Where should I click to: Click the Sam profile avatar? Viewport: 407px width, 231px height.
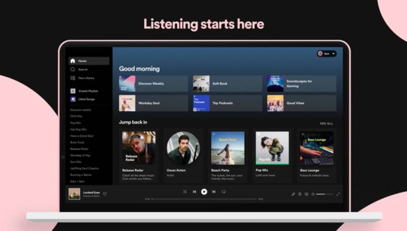(x=321, y=54)
